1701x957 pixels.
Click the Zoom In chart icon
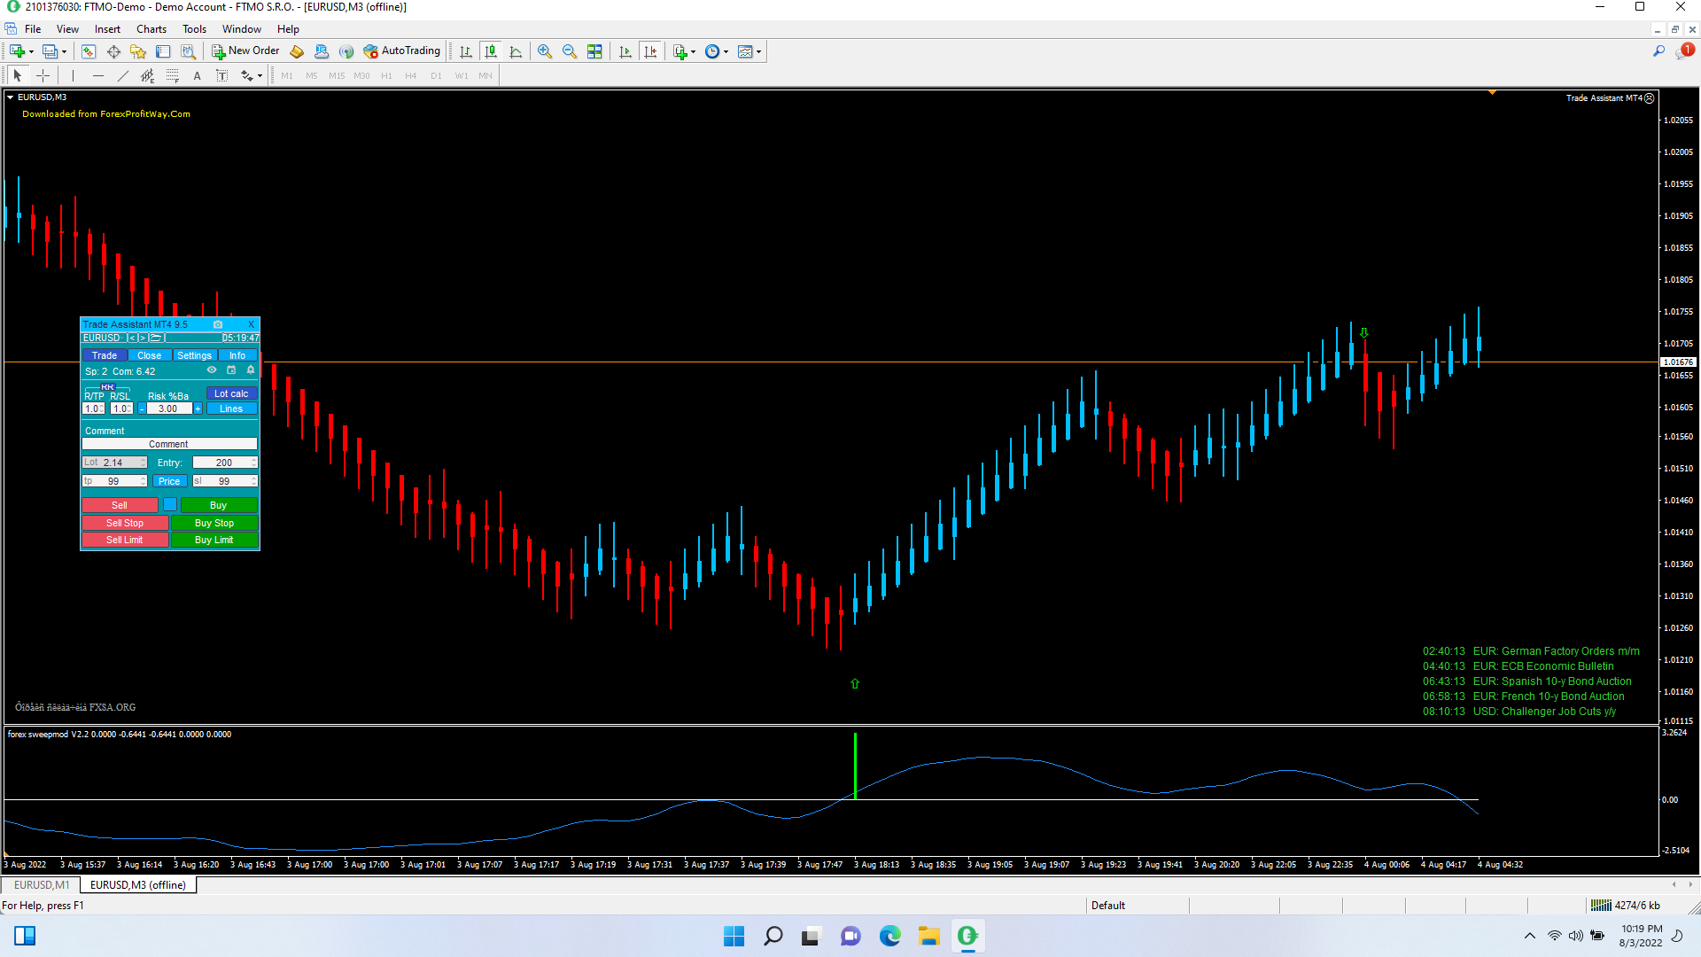[x=545, y=51]
